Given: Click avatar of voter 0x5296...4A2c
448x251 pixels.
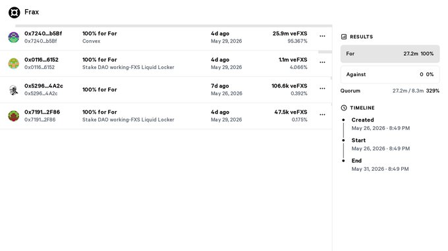Looking at the screenshot, I should [14, 90].
